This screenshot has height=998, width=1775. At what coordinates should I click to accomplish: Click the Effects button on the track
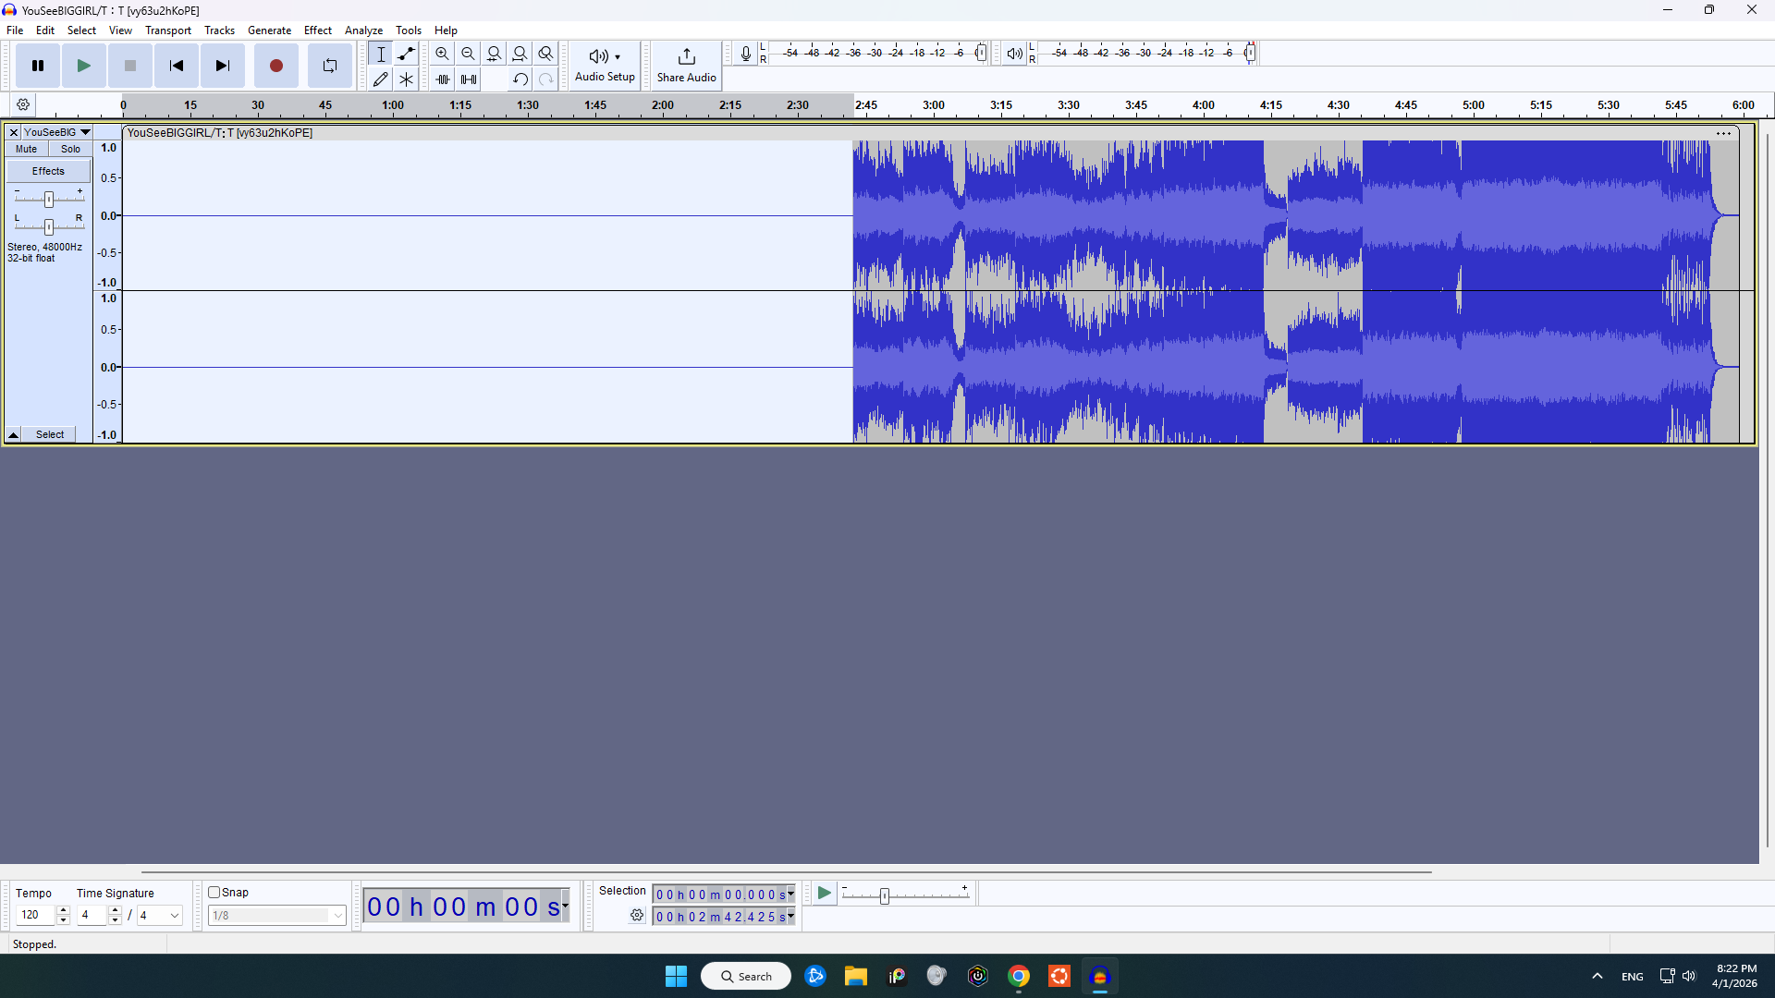(47, 170)
